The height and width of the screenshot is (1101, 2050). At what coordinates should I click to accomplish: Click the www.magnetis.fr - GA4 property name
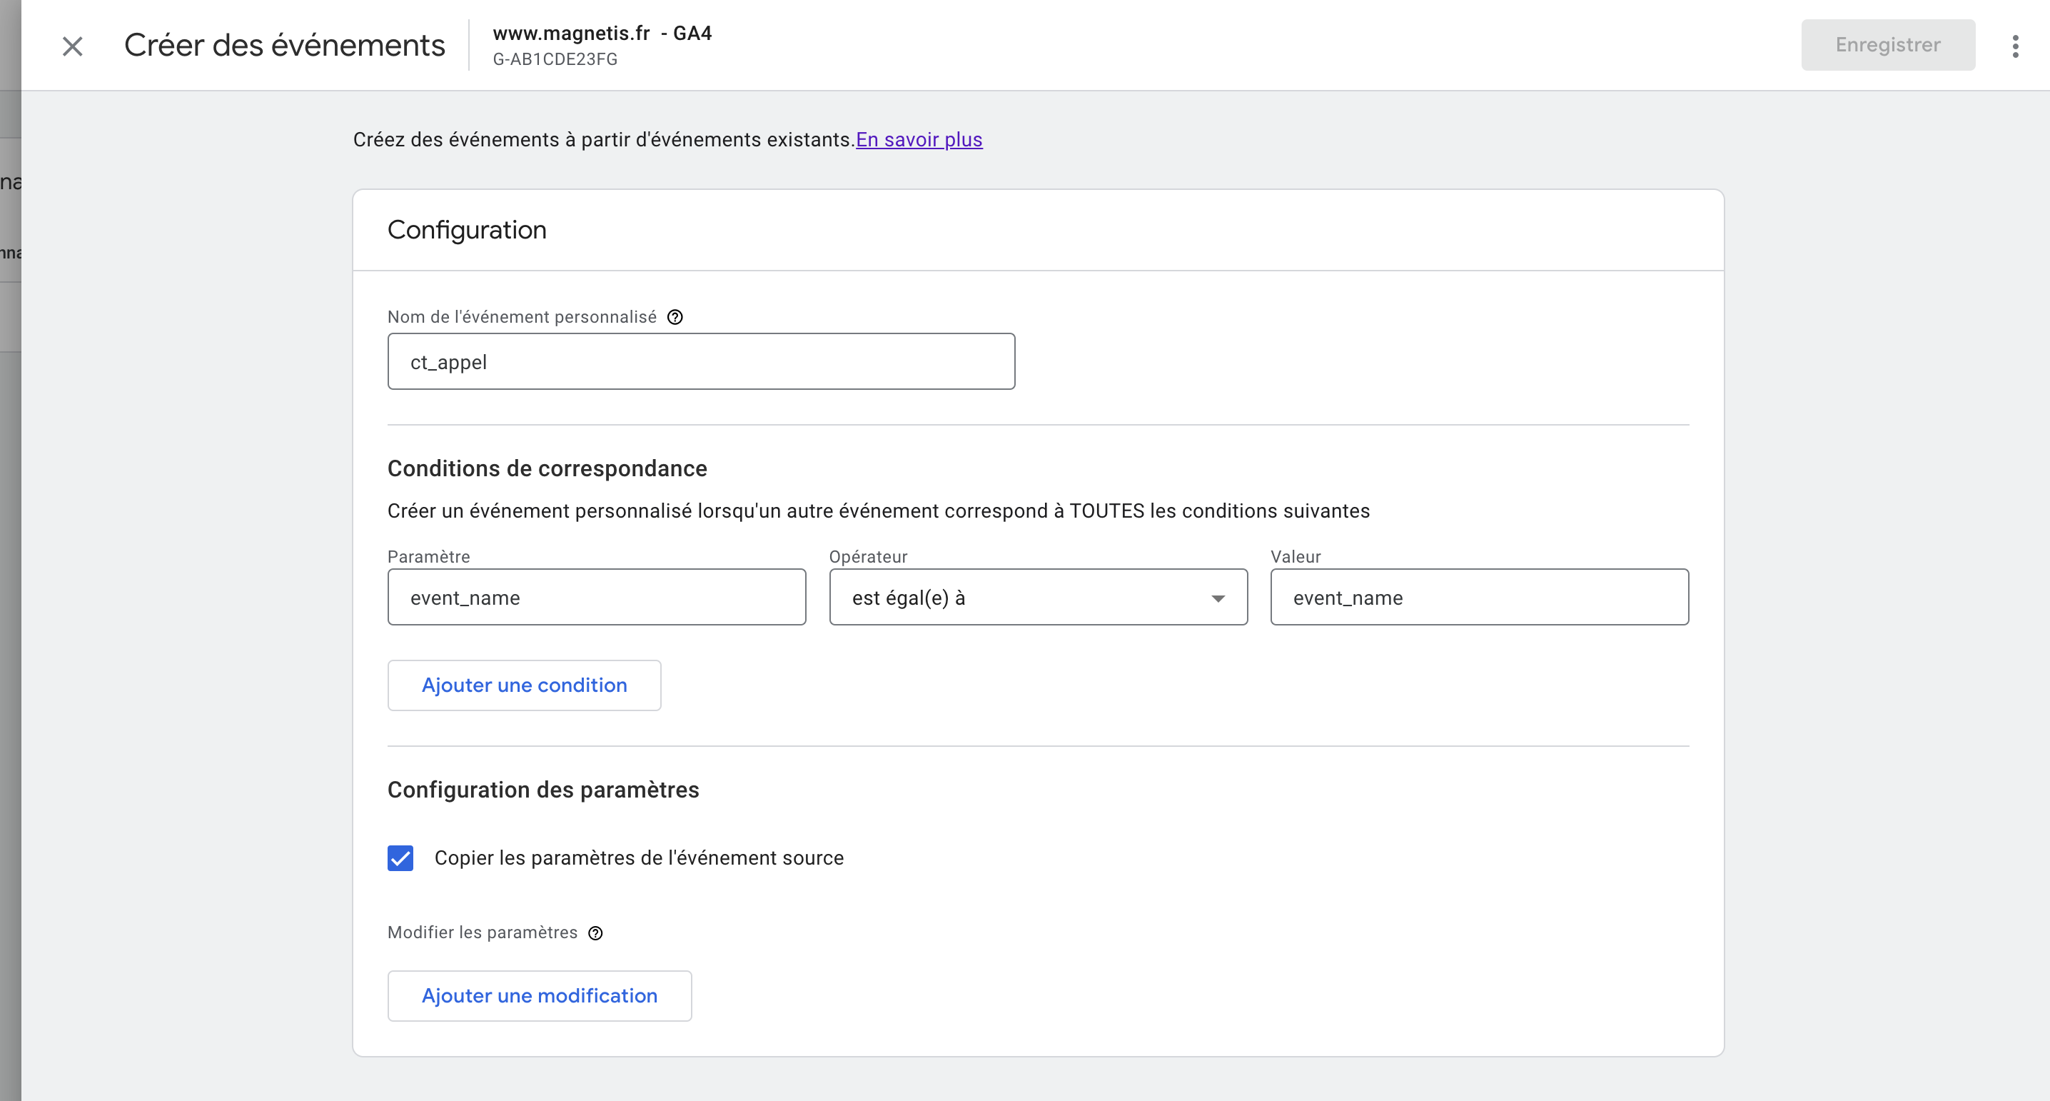[x=602, y=34]
